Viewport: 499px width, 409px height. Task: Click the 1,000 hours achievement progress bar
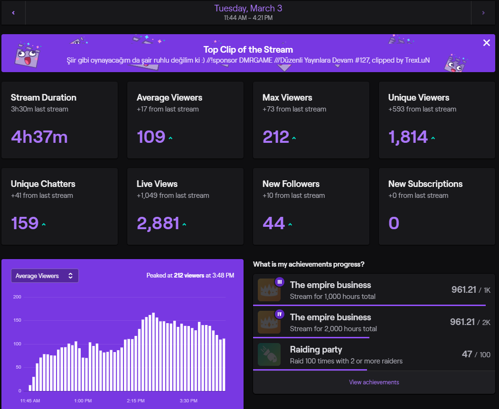click(x=369, y=305)
